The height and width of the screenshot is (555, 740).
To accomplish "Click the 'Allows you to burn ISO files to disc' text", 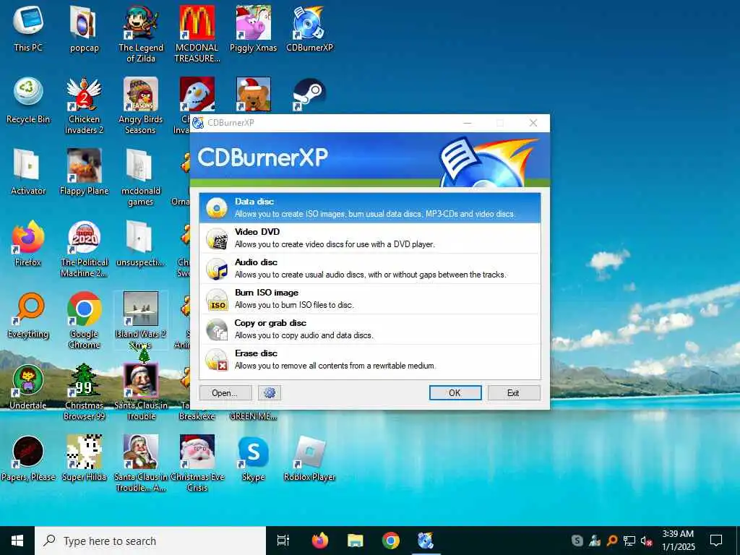I will 294,305.
